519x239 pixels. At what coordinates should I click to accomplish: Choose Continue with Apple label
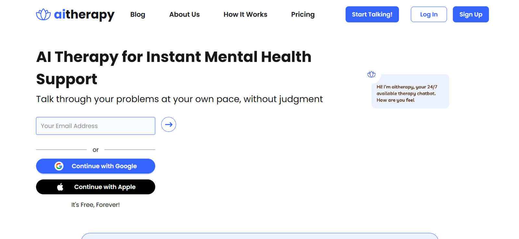coord(105,187)
